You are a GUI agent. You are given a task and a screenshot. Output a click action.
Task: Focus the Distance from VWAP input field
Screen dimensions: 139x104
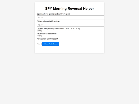[x=71, y=25]
